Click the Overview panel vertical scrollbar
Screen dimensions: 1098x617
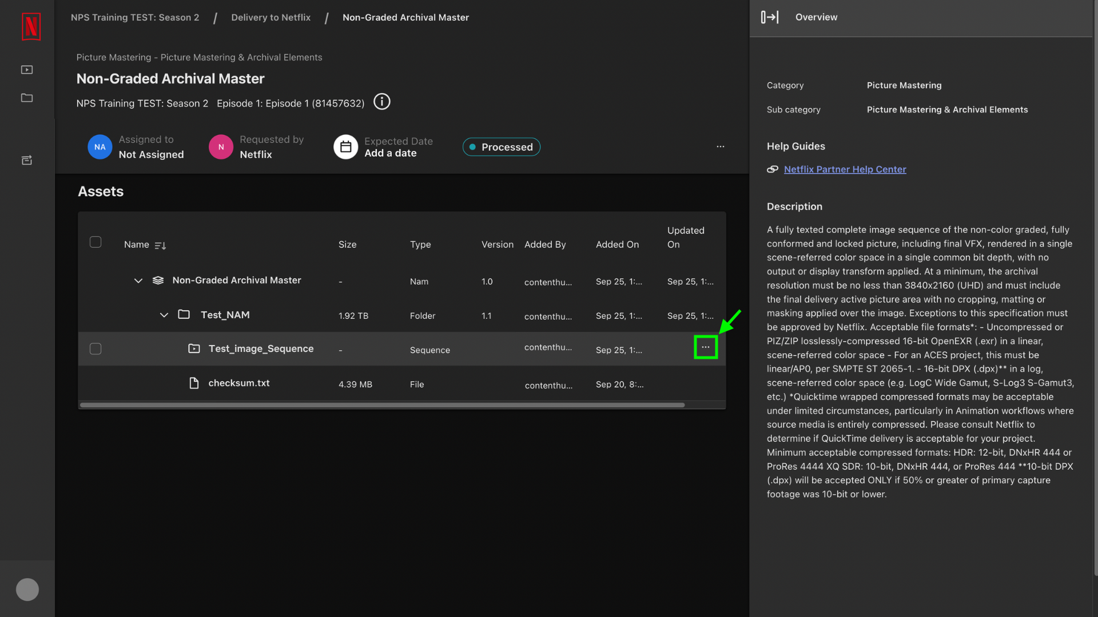[1095, 287]
